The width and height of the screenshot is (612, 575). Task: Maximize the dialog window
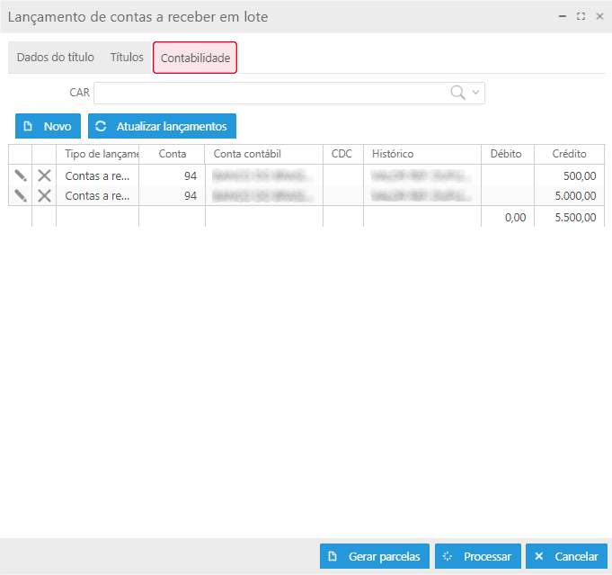581,16
